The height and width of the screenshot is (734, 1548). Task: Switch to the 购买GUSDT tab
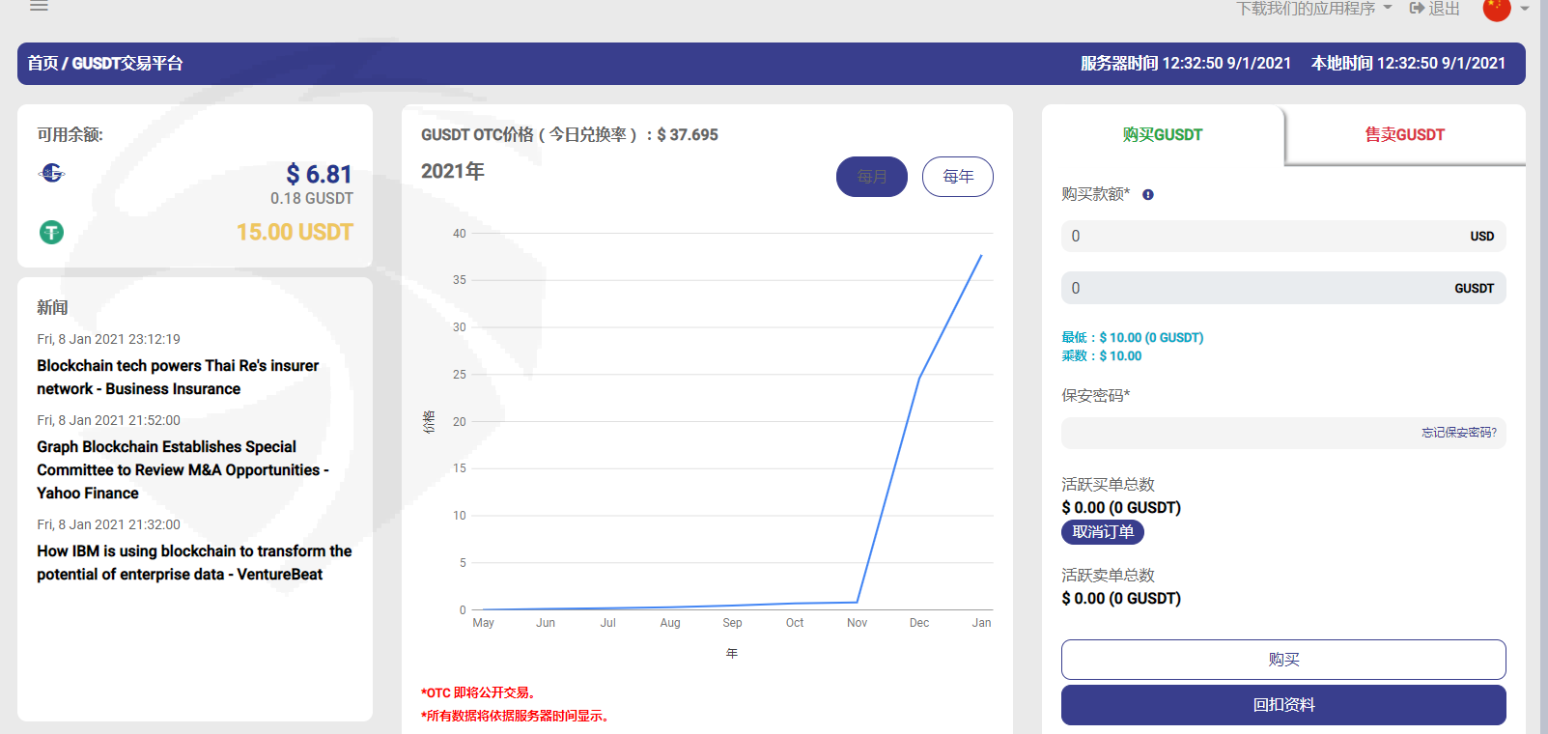[x=1162, y=135]
